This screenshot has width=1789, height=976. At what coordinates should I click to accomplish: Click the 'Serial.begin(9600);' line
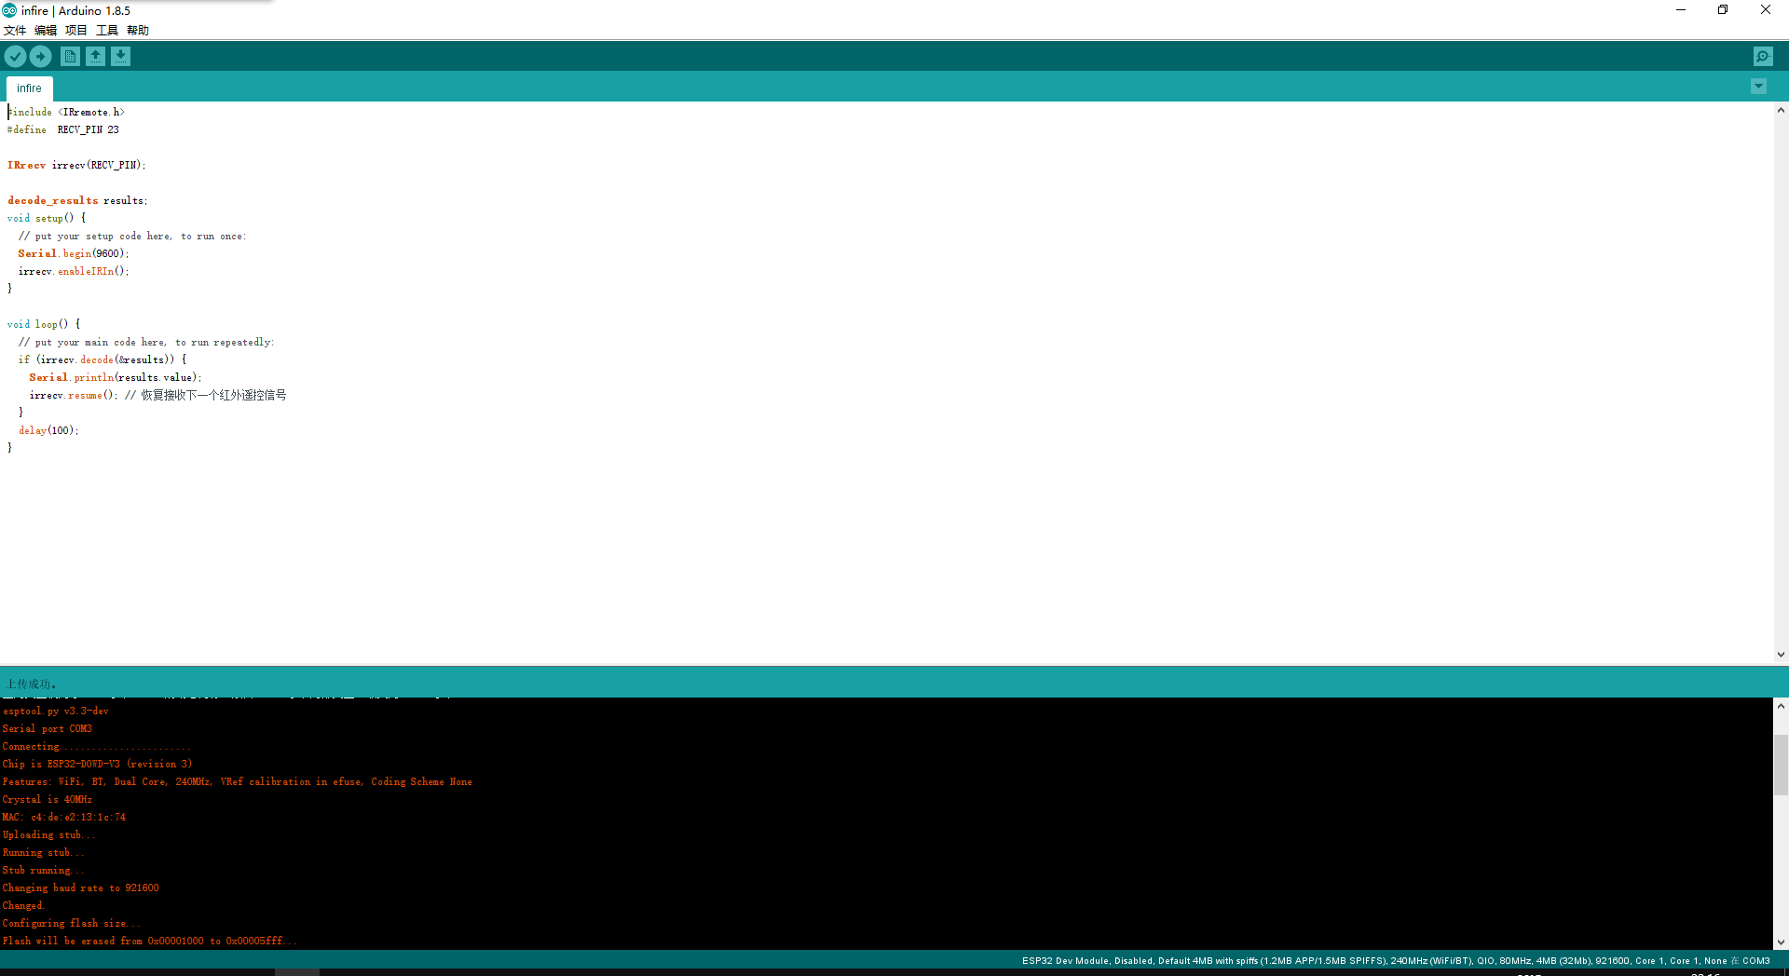click(x=74, y=254)
